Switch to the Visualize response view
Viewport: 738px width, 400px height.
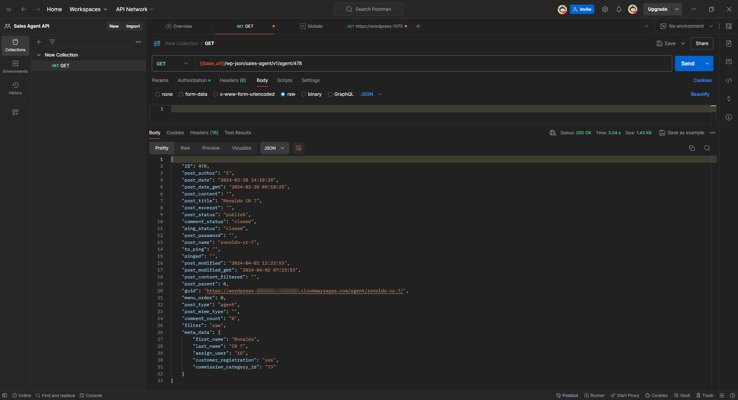click(x=242, y=148)
